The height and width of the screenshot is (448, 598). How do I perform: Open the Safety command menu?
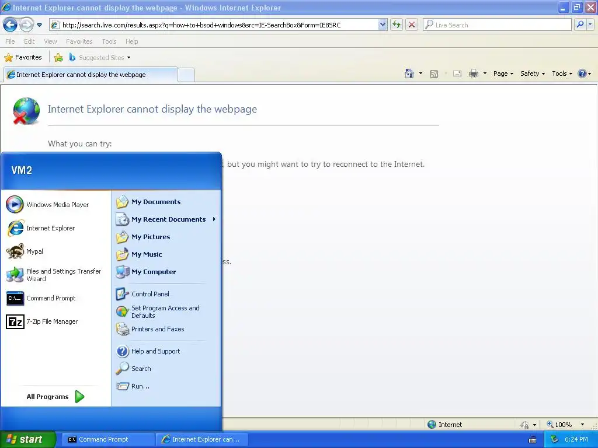[533, 73]
